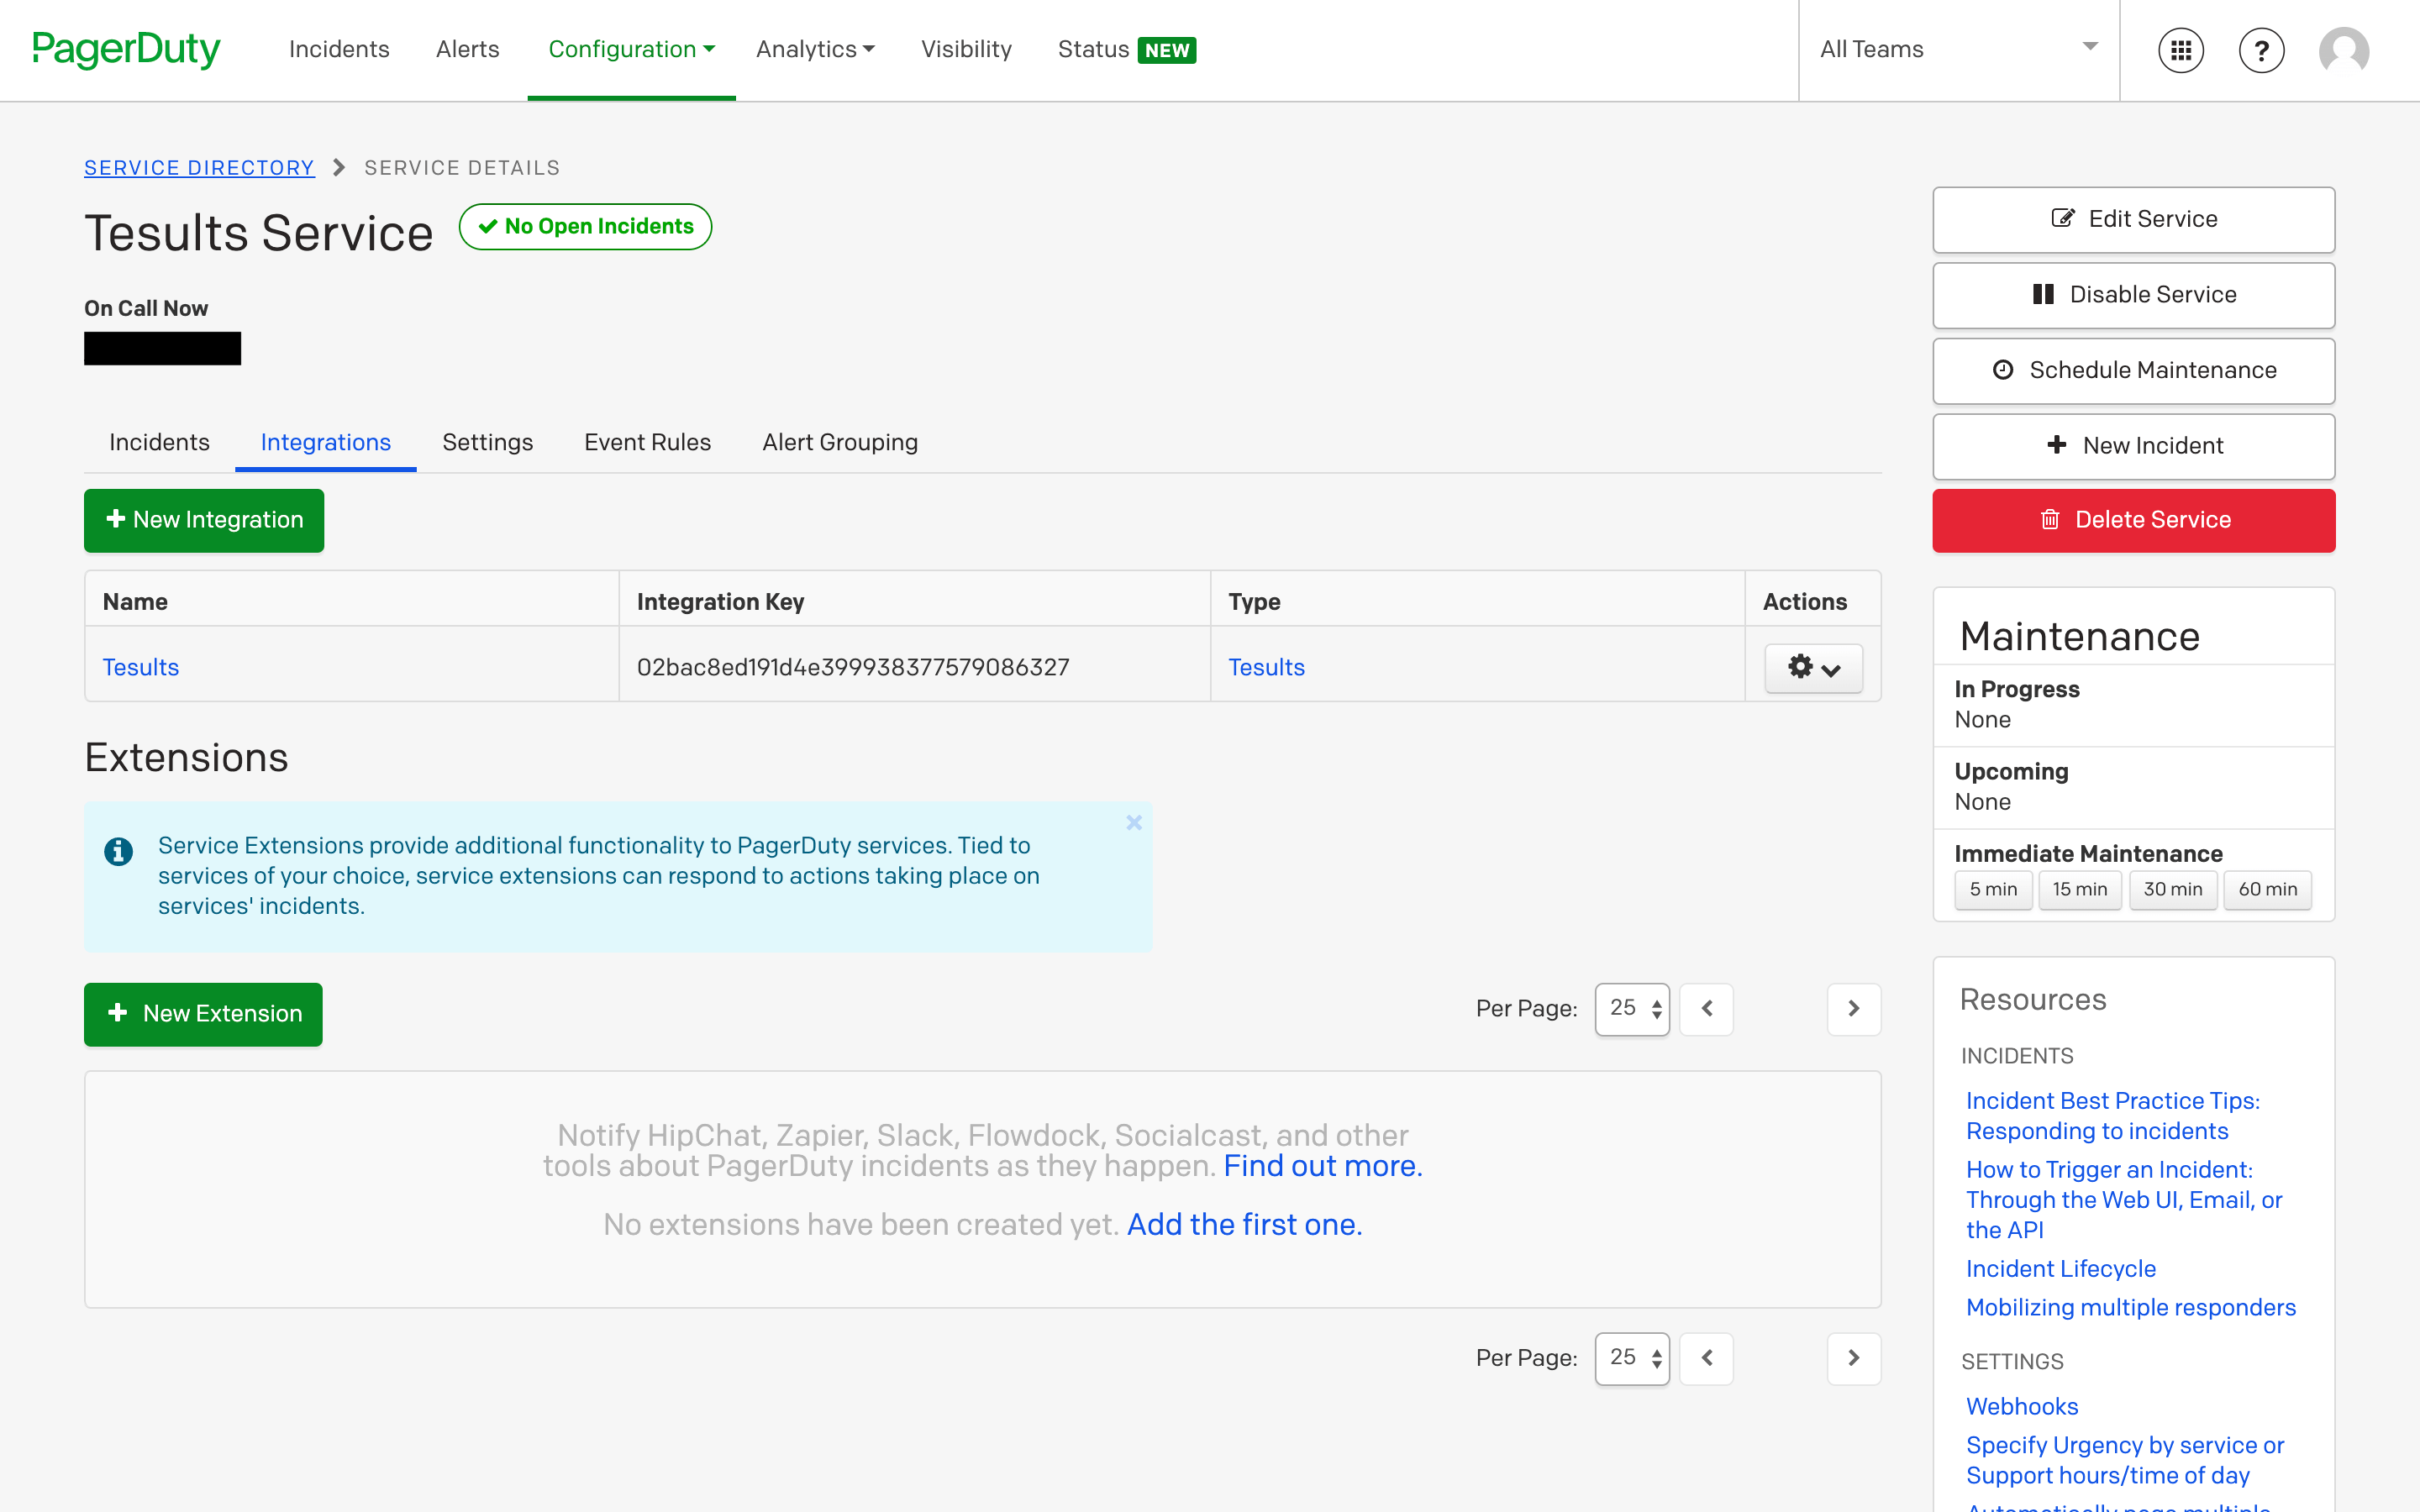The image size is (2420, 1512).
Task: Click the red Delete Service button
Action: click(2133, 520)
